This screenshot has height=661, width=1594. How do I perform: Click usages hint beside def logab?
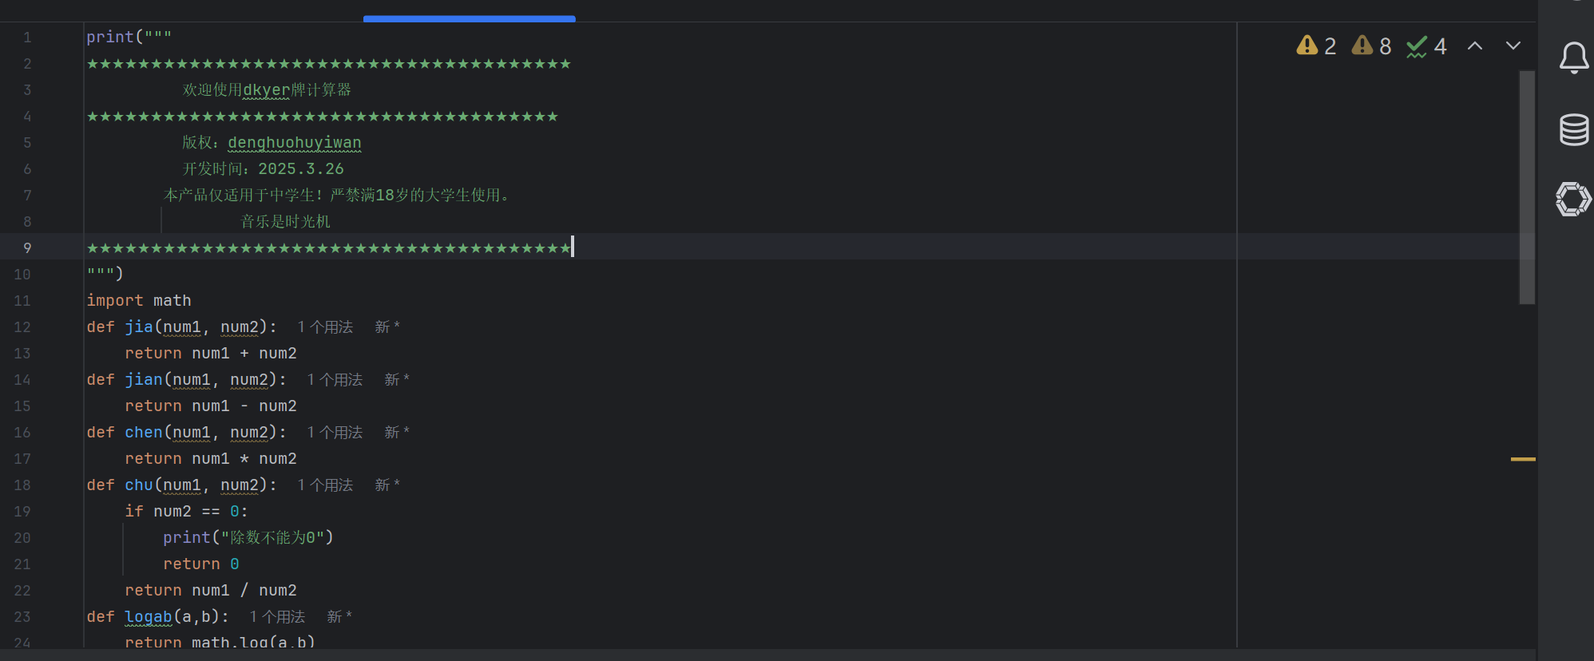[x=277, y=616]
